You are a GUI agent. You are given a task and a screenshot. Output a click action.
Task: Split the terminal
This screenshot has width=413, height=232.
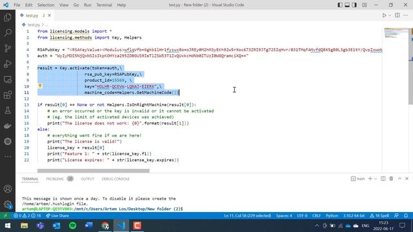pos(383,179)
